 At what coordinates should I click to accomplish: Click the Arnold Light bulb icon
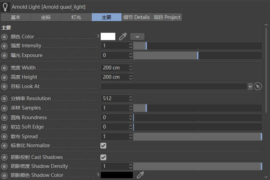[5, 7]
